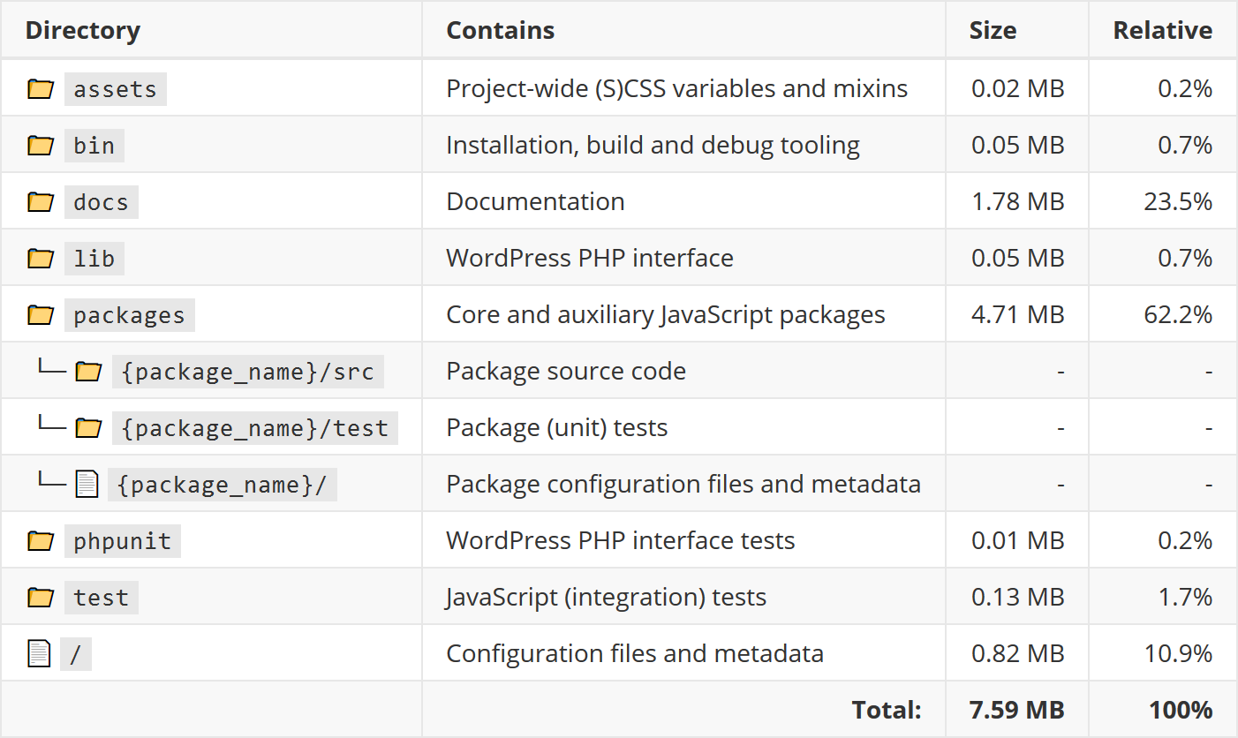Select the assets directory name
The image size is (1238, 738).
pos(115,89)
